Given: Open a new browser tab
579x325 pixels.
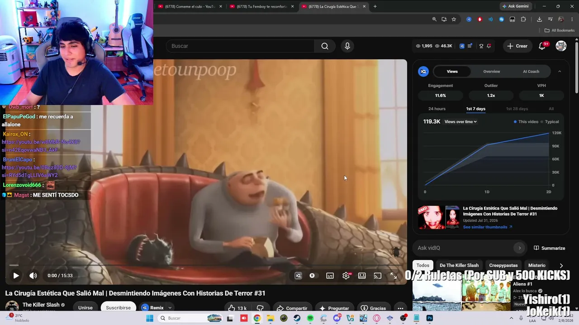Looking at the screenshot, I should [375, 6].
